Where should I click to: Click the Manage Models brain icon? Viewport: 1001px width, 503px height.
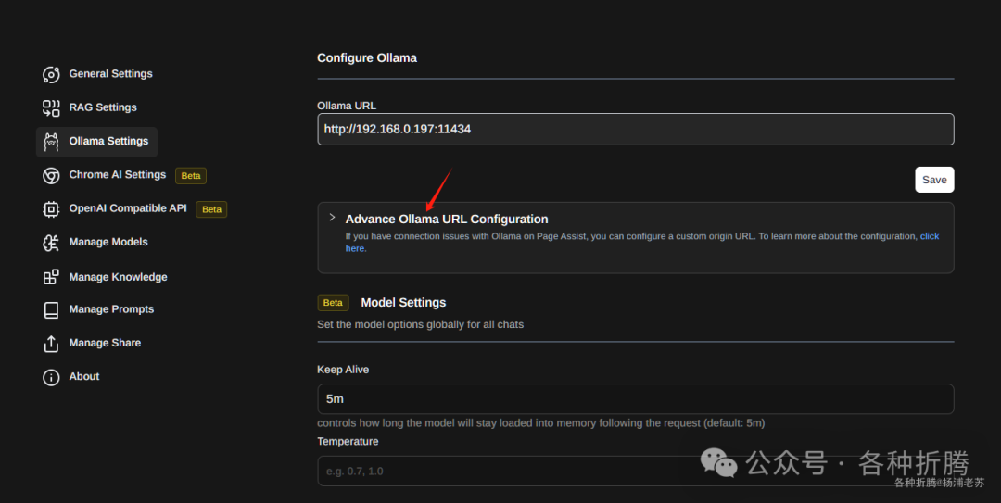pyautogui.click(x=52, y=243)
